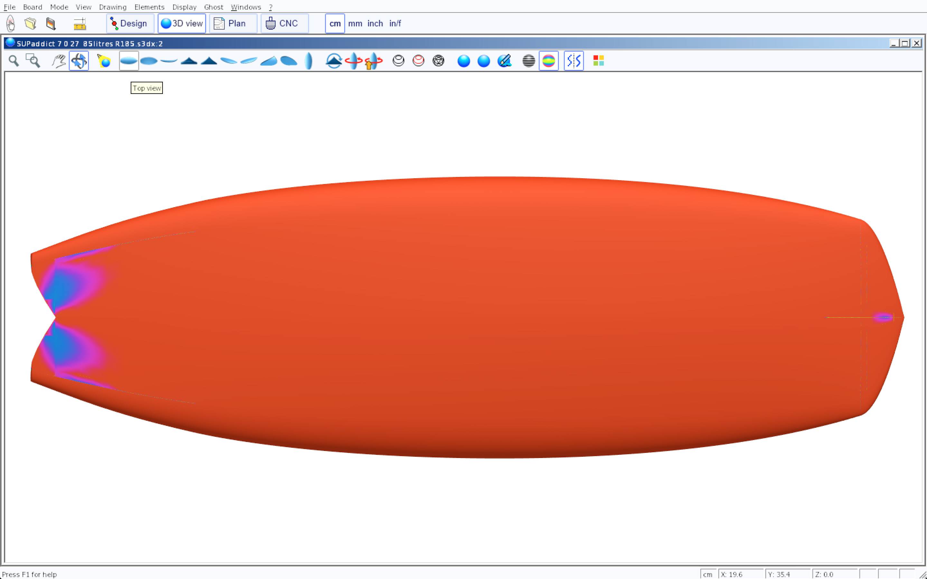
Task: Click the spotlight lighting icon
Action: [104, 61]
